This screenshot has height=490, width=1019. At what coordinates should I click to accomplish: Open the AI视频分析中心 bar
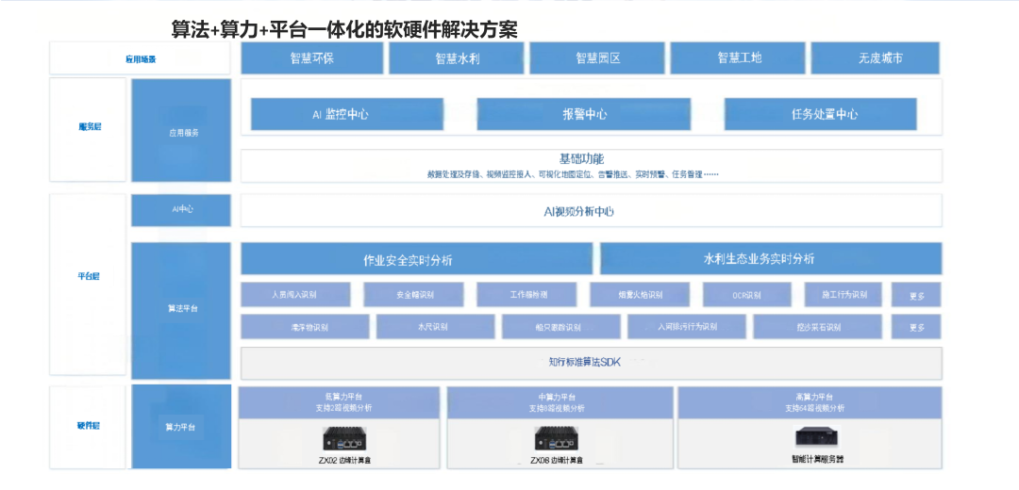point(592,210)
